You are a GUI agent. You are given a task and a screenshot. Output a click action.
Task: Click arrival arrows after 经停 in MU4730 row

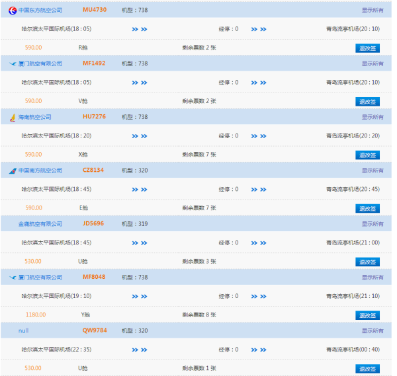(259, 29)
